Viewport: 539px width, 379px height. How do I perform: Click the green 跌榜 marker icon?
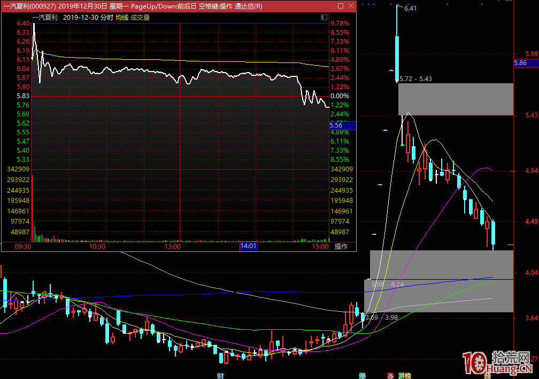point(405,375)
